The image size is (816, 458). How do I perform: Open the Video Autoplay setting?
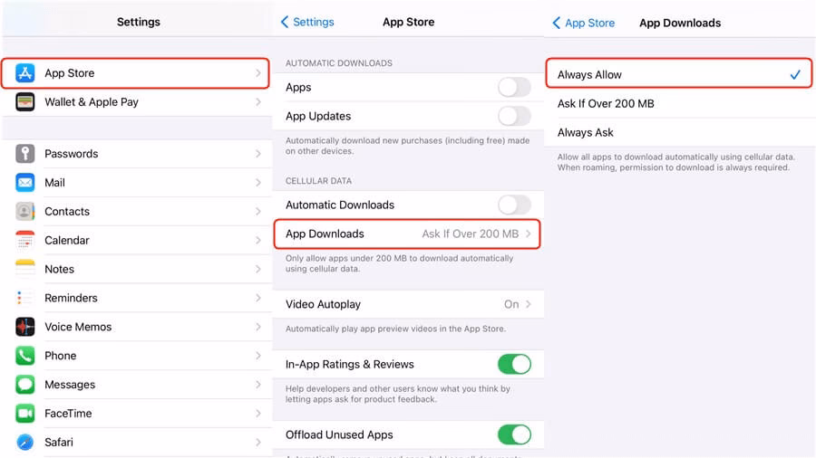408,305
